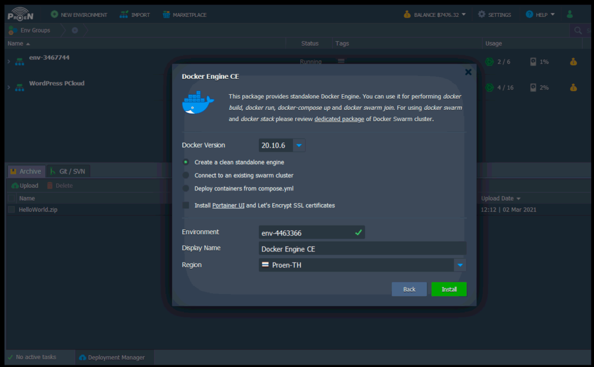Open the dedicated package link
Image resolution: width=594 pixels, height=367 pixels.
tap(339, 119)
